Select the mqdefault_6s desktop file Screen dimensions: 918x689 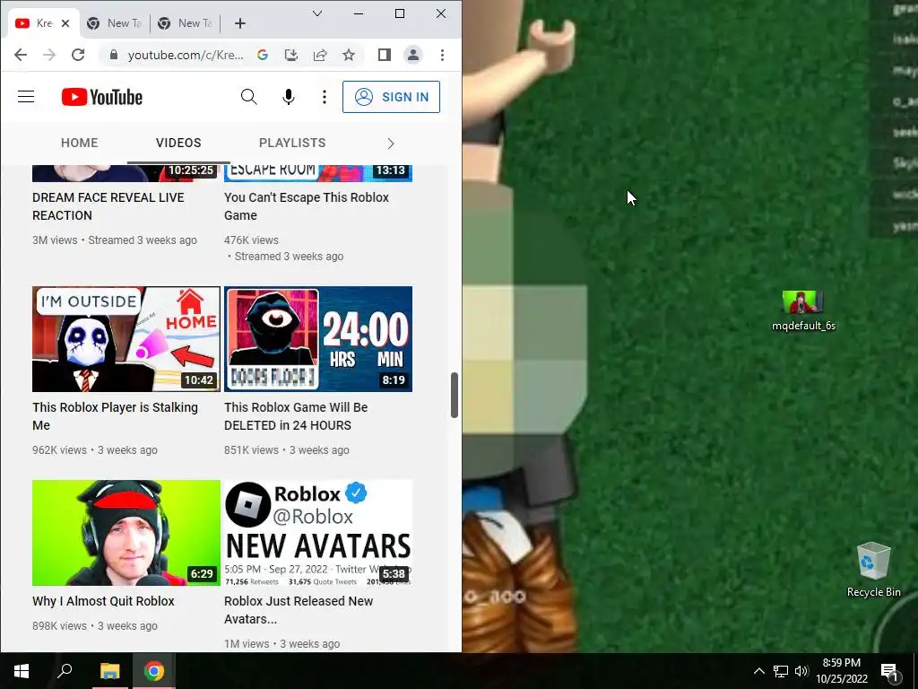pyautogui.click(x=803, y=311)
